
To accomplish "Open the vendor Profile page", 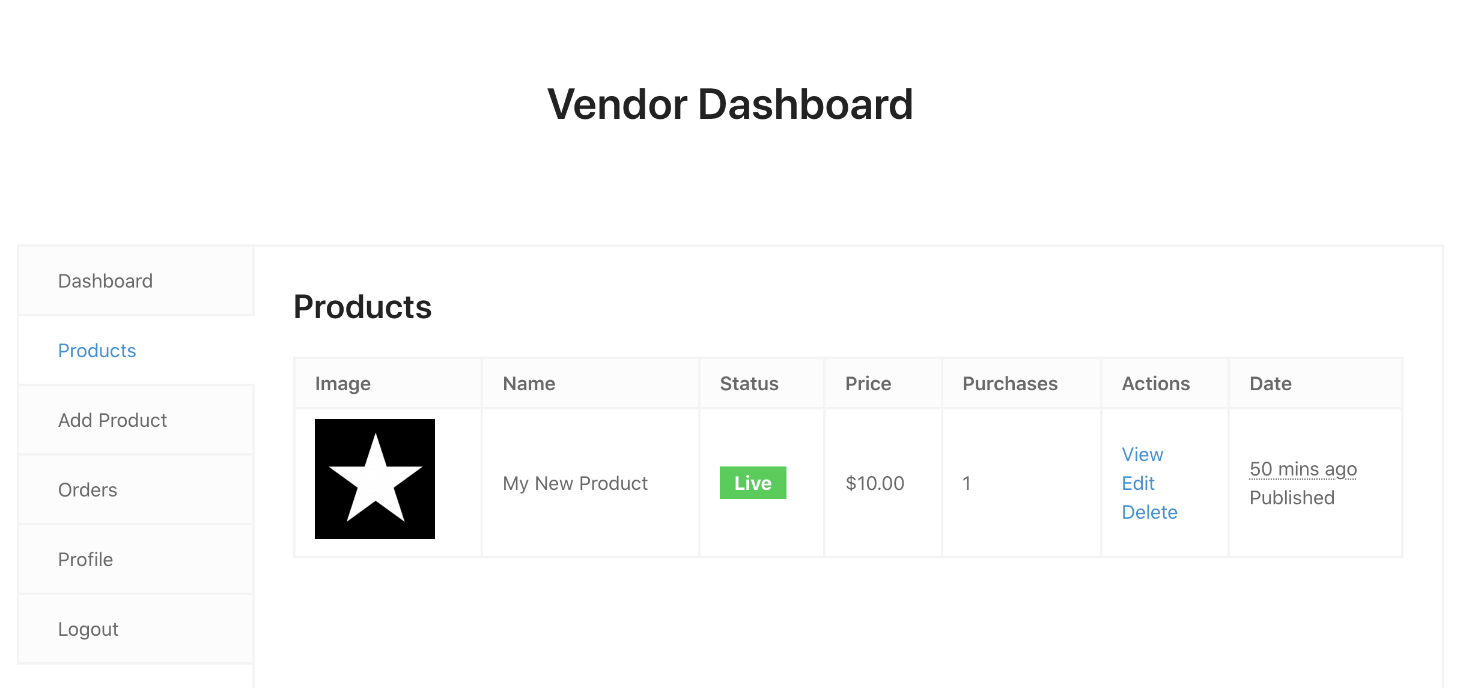I will [85, 560].
